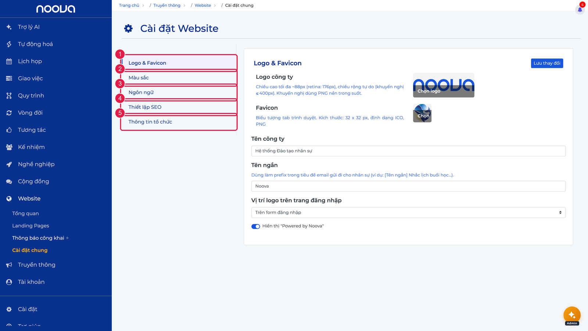Click the star next to Thông báo công khai
Screen dimensions: 588x331
point(67,238)
